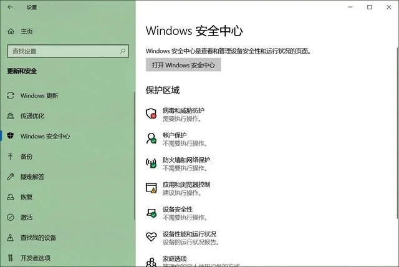Click the 帐户保护 person icon
Viewport: 399px width, 267px height.
(151, 138)
